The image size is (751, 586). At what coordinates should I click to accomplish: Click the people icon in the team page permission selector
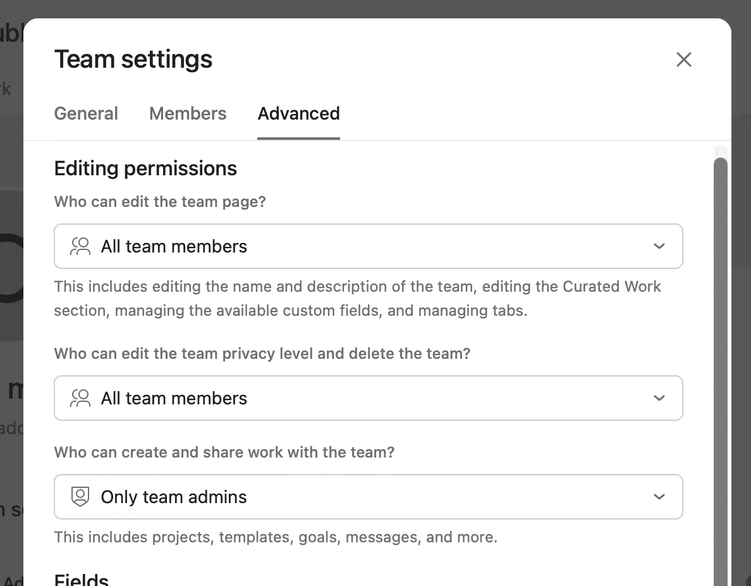tap(80, 246)
